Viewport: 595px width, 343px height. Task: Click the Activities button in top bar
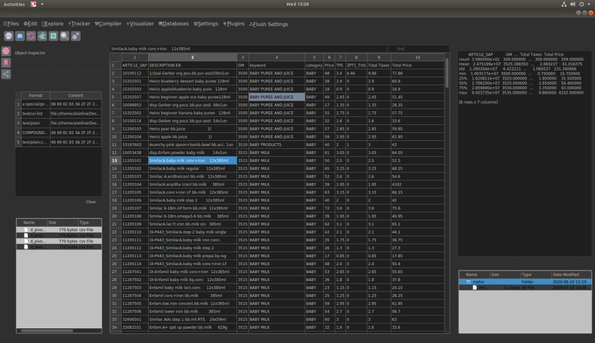14,4
